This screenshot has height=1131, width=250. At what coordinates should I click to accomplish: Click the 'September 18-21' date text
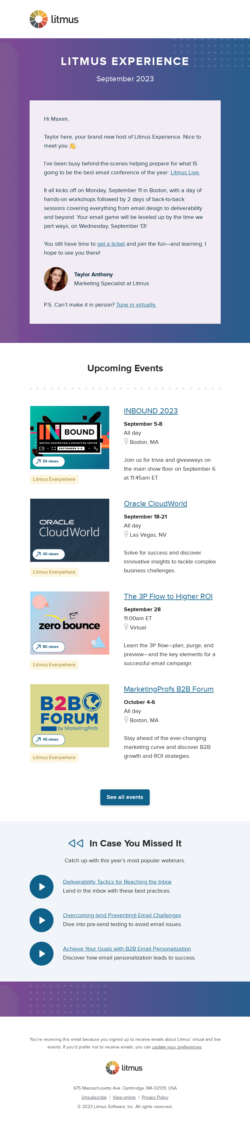pyautogui.click(x=145, y=516)
